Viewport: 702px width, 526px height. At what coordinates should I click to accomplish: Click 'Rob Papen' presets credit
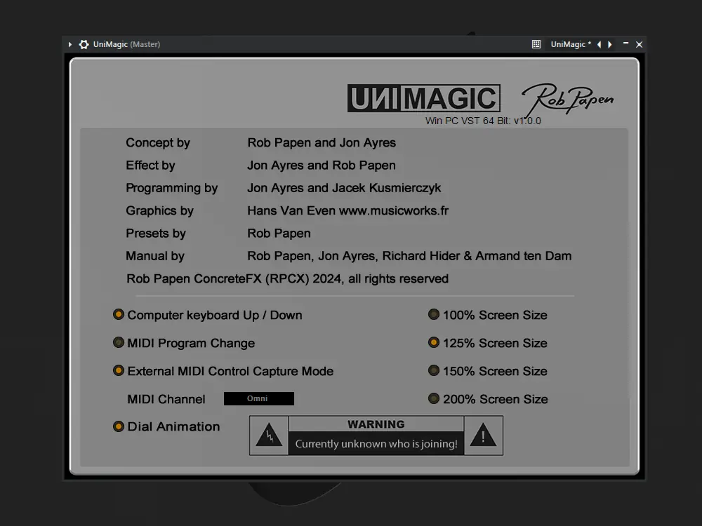[279, 234]
